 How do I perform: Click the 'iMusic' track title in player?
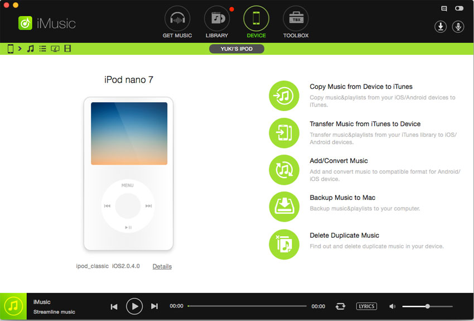pyautogui.click(x=42, y=302)
